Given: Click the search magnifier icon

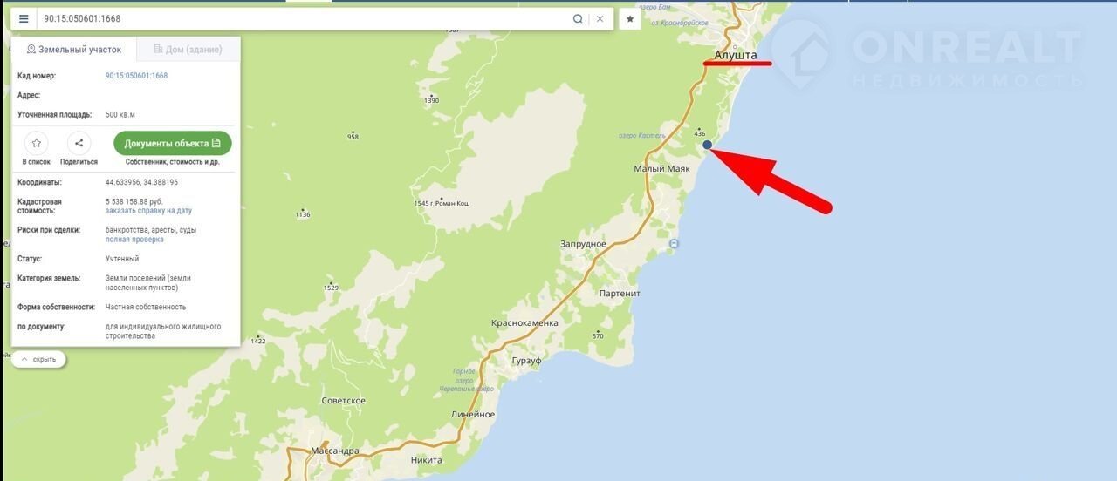Looking at the screenshot, I should [x=578, y=18].
